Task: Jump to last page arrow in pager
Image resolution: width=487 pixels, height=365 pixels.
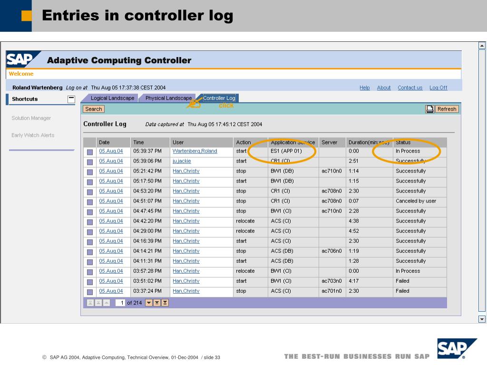Action: pos(165,303)
